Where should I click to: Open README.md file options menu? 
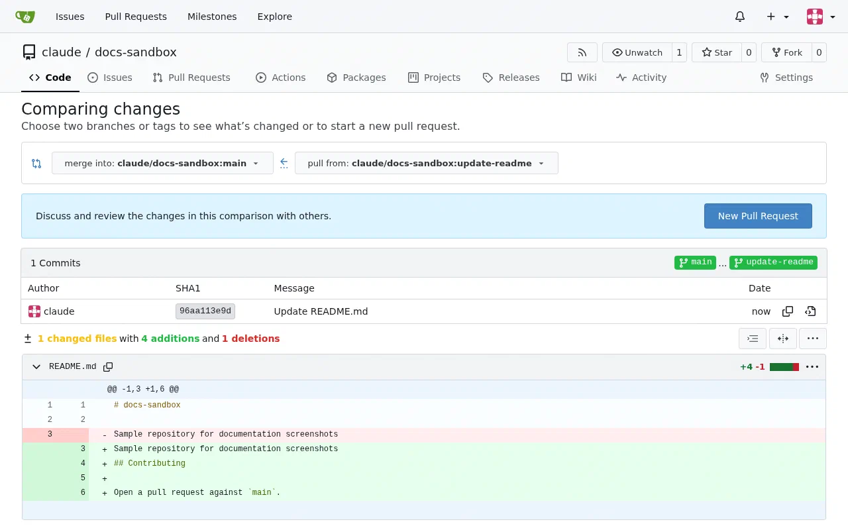[x=812, y=367]
